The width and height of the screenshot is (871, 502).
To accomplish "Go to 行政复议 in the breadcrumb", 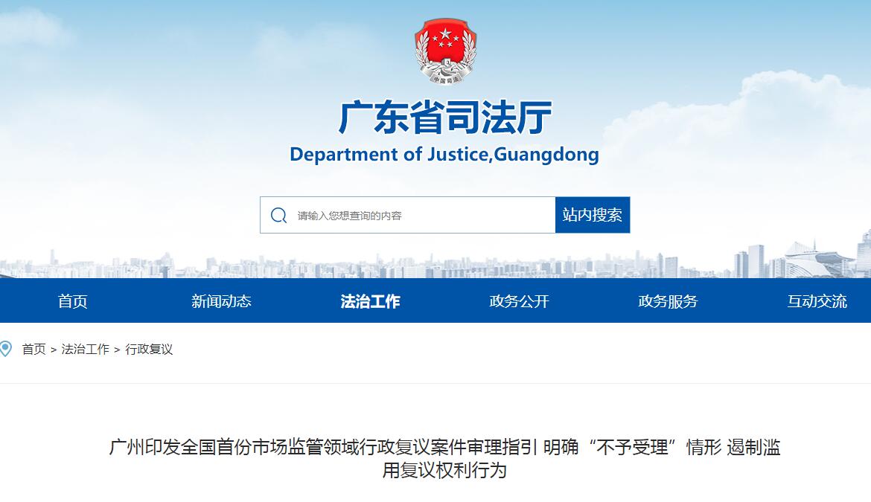I will tap(149, 350).
